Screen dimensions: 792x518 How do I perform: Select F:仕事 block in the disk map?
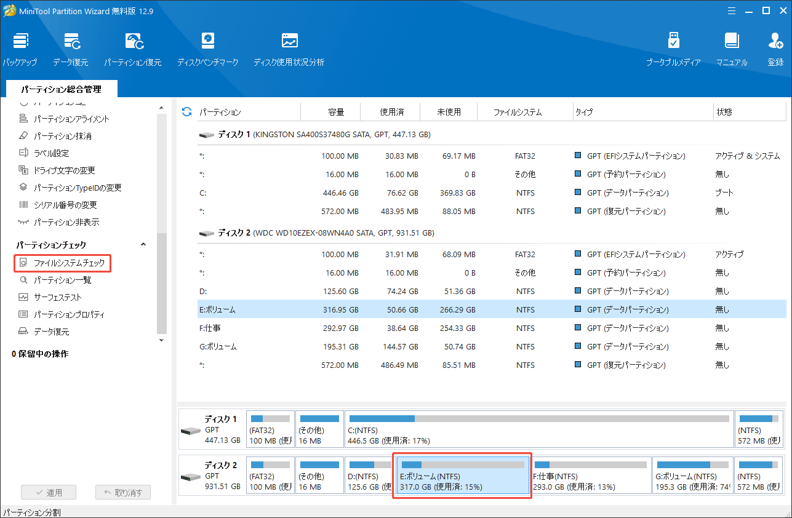[x=591, y=475]
